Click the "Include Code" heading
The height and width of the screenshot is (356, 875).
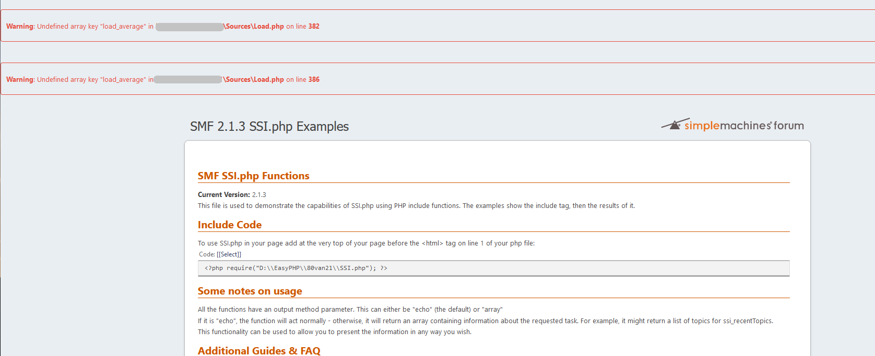230,225
